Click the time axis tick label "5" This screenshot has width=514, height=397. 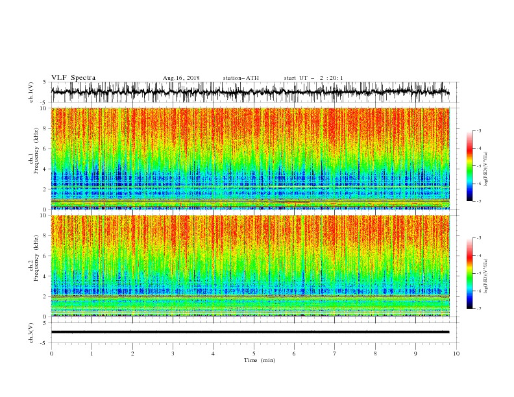[254, 354]
